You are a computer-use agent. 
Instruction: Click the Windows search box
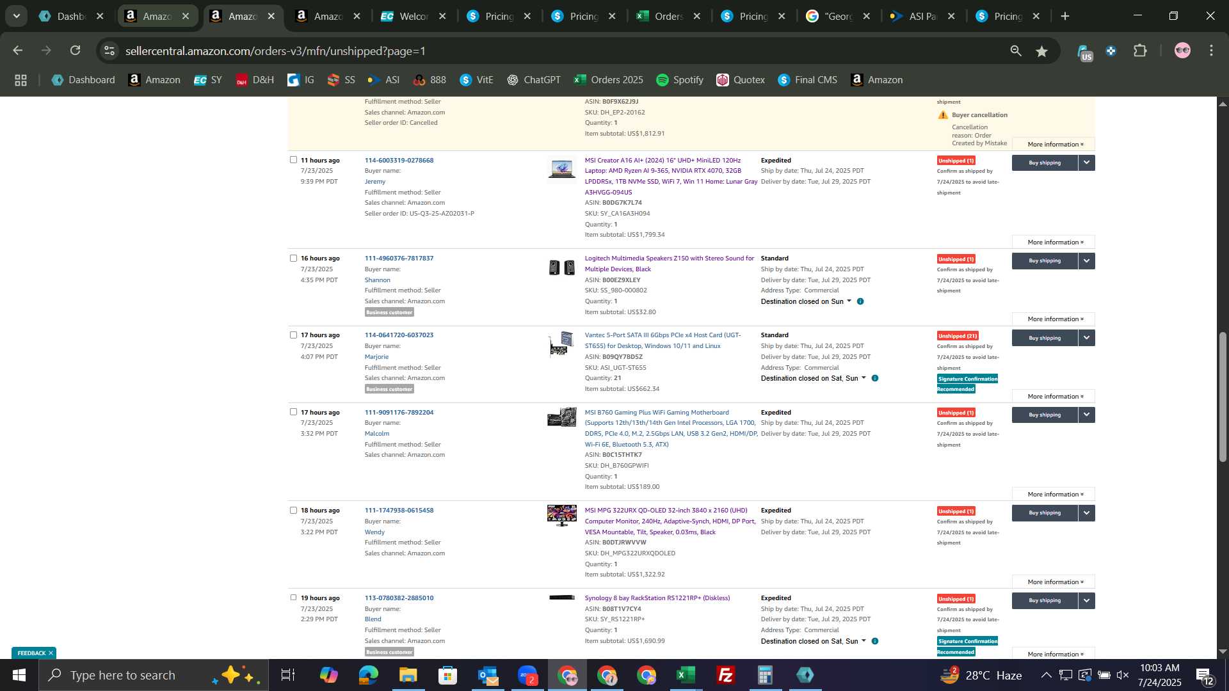tap(154, 675)
